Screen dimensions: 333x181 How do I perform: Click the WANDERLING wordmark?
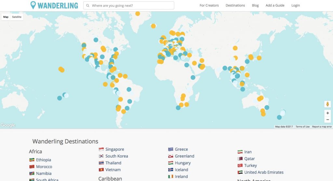(x=58, y=6)
